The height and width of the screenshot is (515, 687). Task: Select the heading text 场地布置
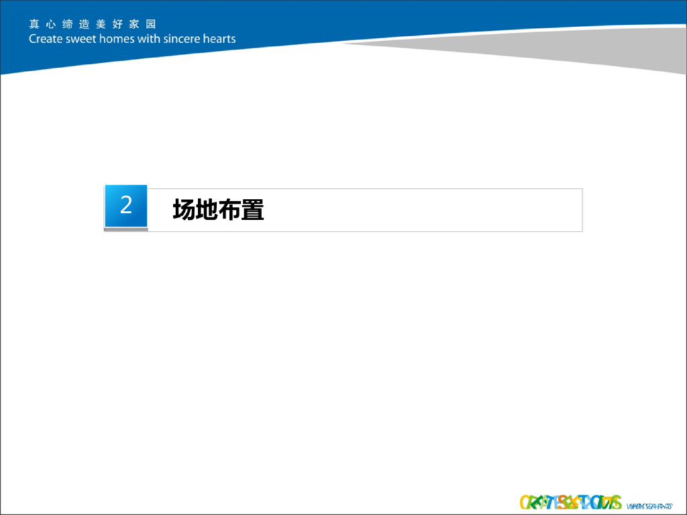pos(218,209)
